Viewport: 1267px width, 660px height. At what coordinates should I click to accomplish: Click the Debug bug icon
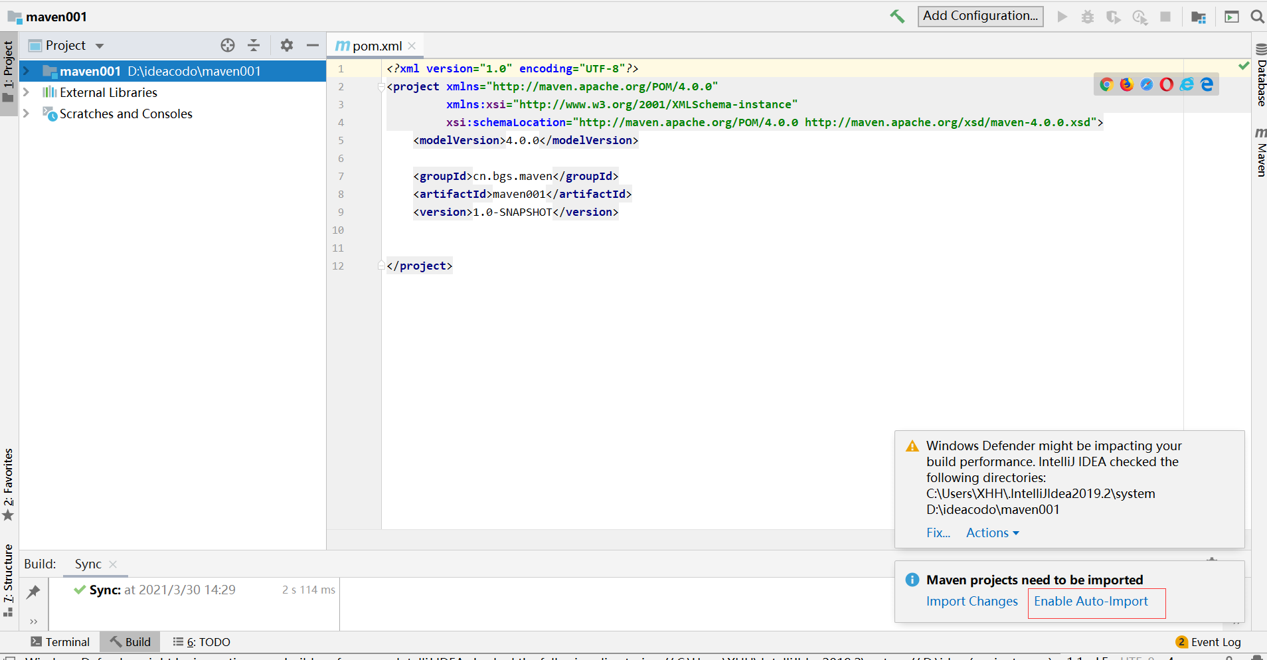(x=1088, y=17)
